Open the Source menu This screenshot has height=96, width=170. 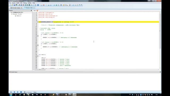coord(14,3)
